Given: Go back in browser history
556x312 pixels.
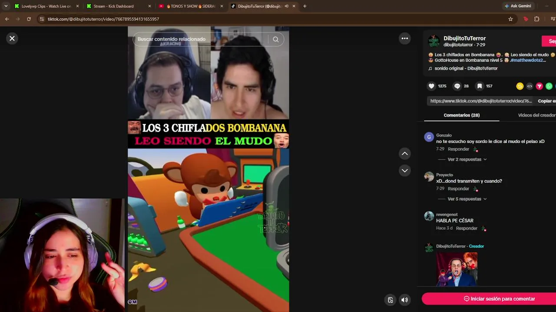Looking at the screenshot, I should (x=7, y=19).
